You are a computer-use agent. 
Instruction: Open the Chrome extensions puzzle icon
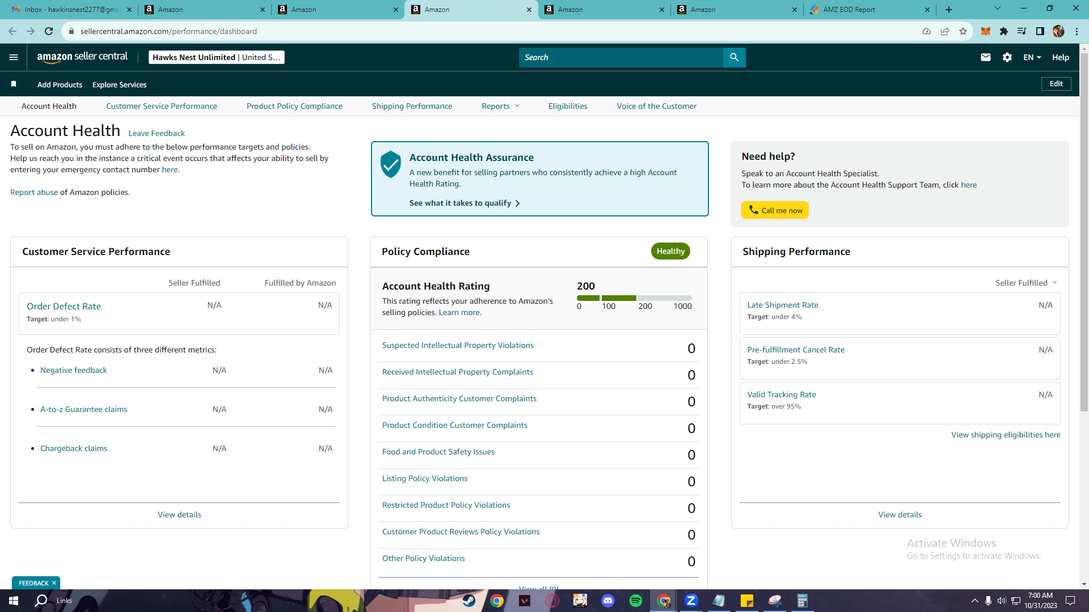[x=1004, y=31]
